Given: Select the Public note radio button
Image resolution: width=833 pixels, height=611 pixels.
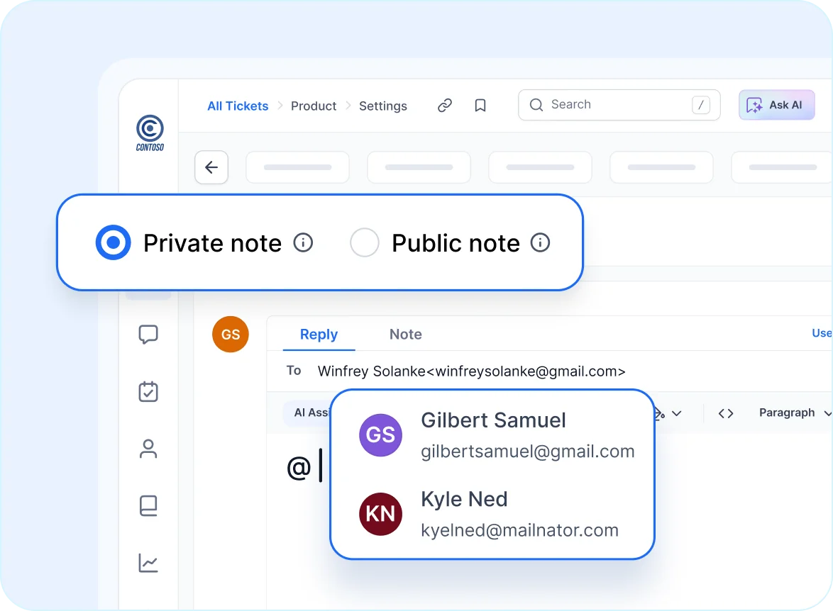Looking at the screenshot, I should (x=364, y=242).
